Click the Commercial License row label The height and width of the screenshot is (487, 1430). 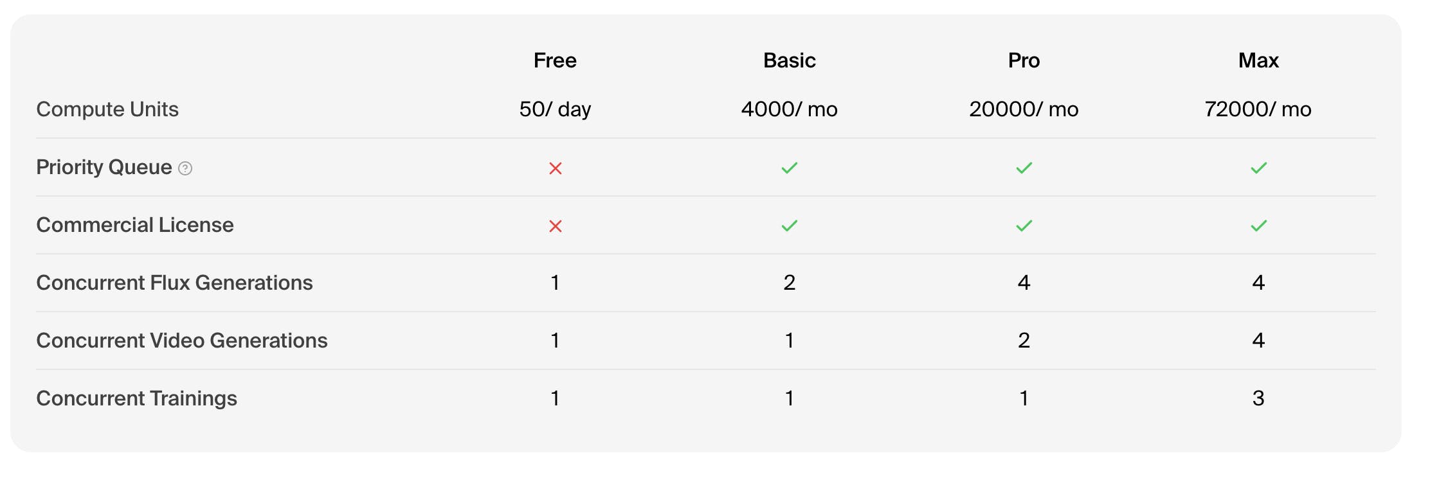tap(135, 225)
